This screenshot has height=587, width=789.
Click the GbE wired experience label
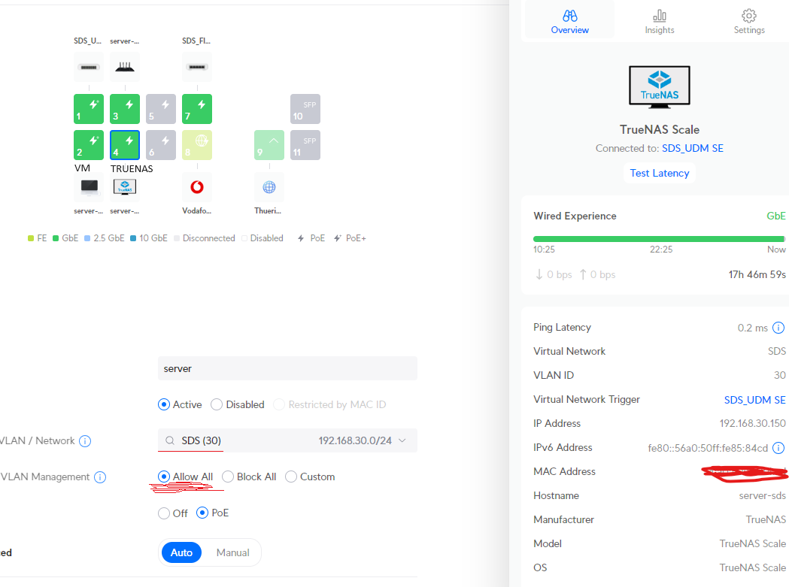click(776, 216)
